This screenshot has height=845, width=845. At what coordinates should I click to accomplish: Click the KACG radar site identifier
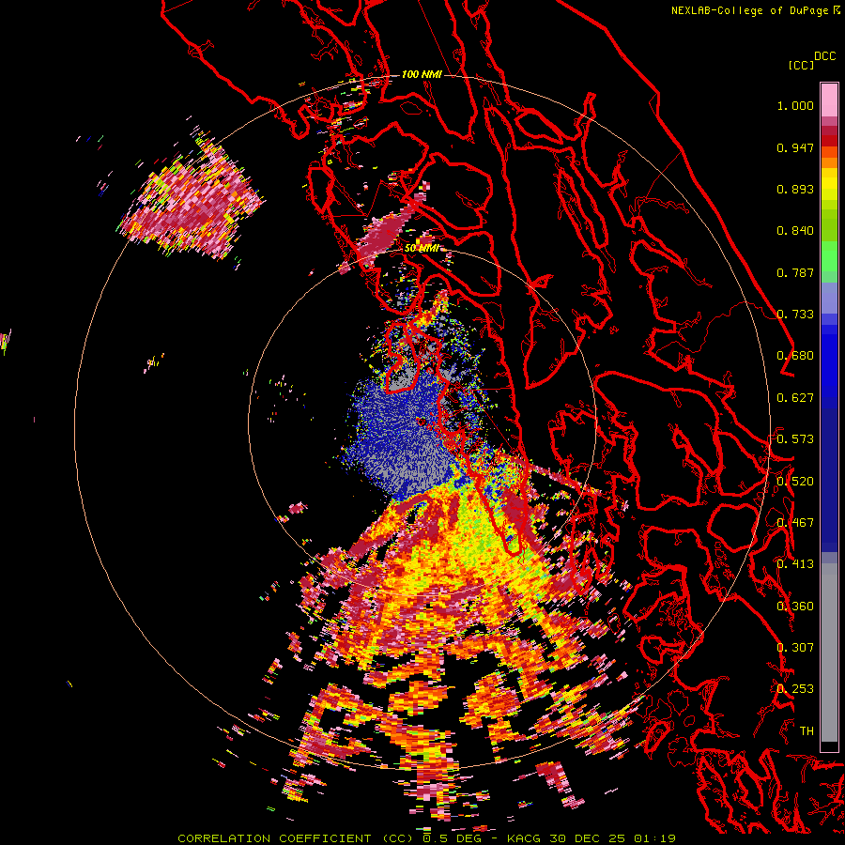524,838
